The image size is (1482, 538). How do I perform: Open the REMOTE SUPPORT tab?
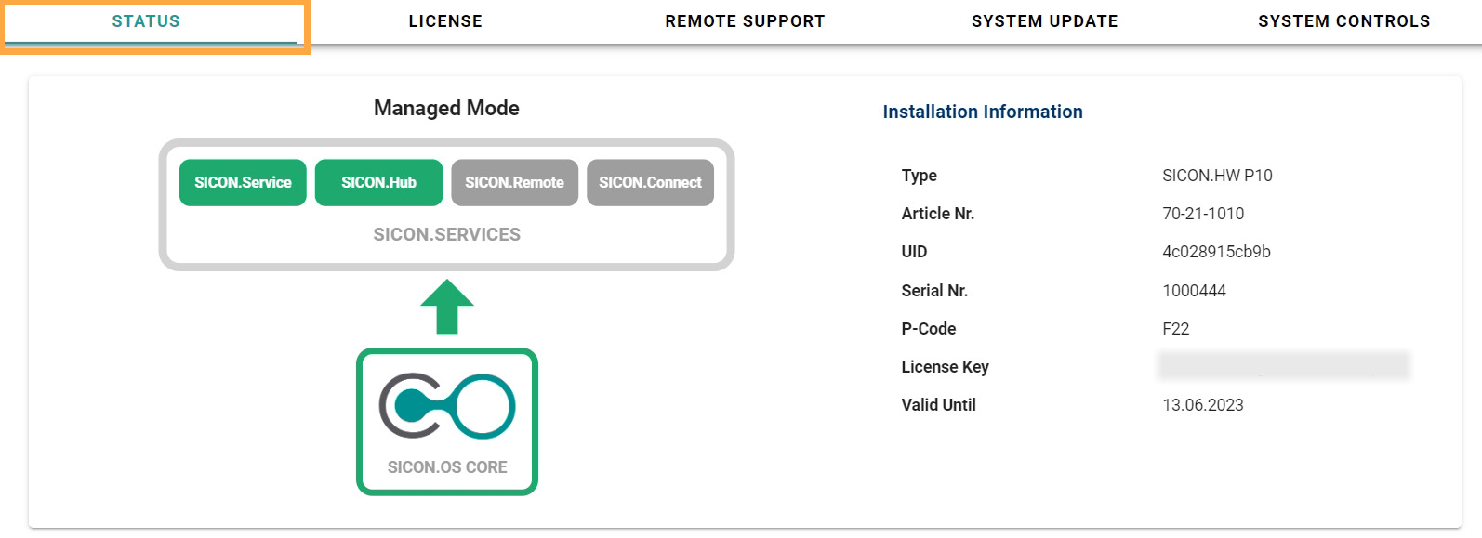[745, 21]
